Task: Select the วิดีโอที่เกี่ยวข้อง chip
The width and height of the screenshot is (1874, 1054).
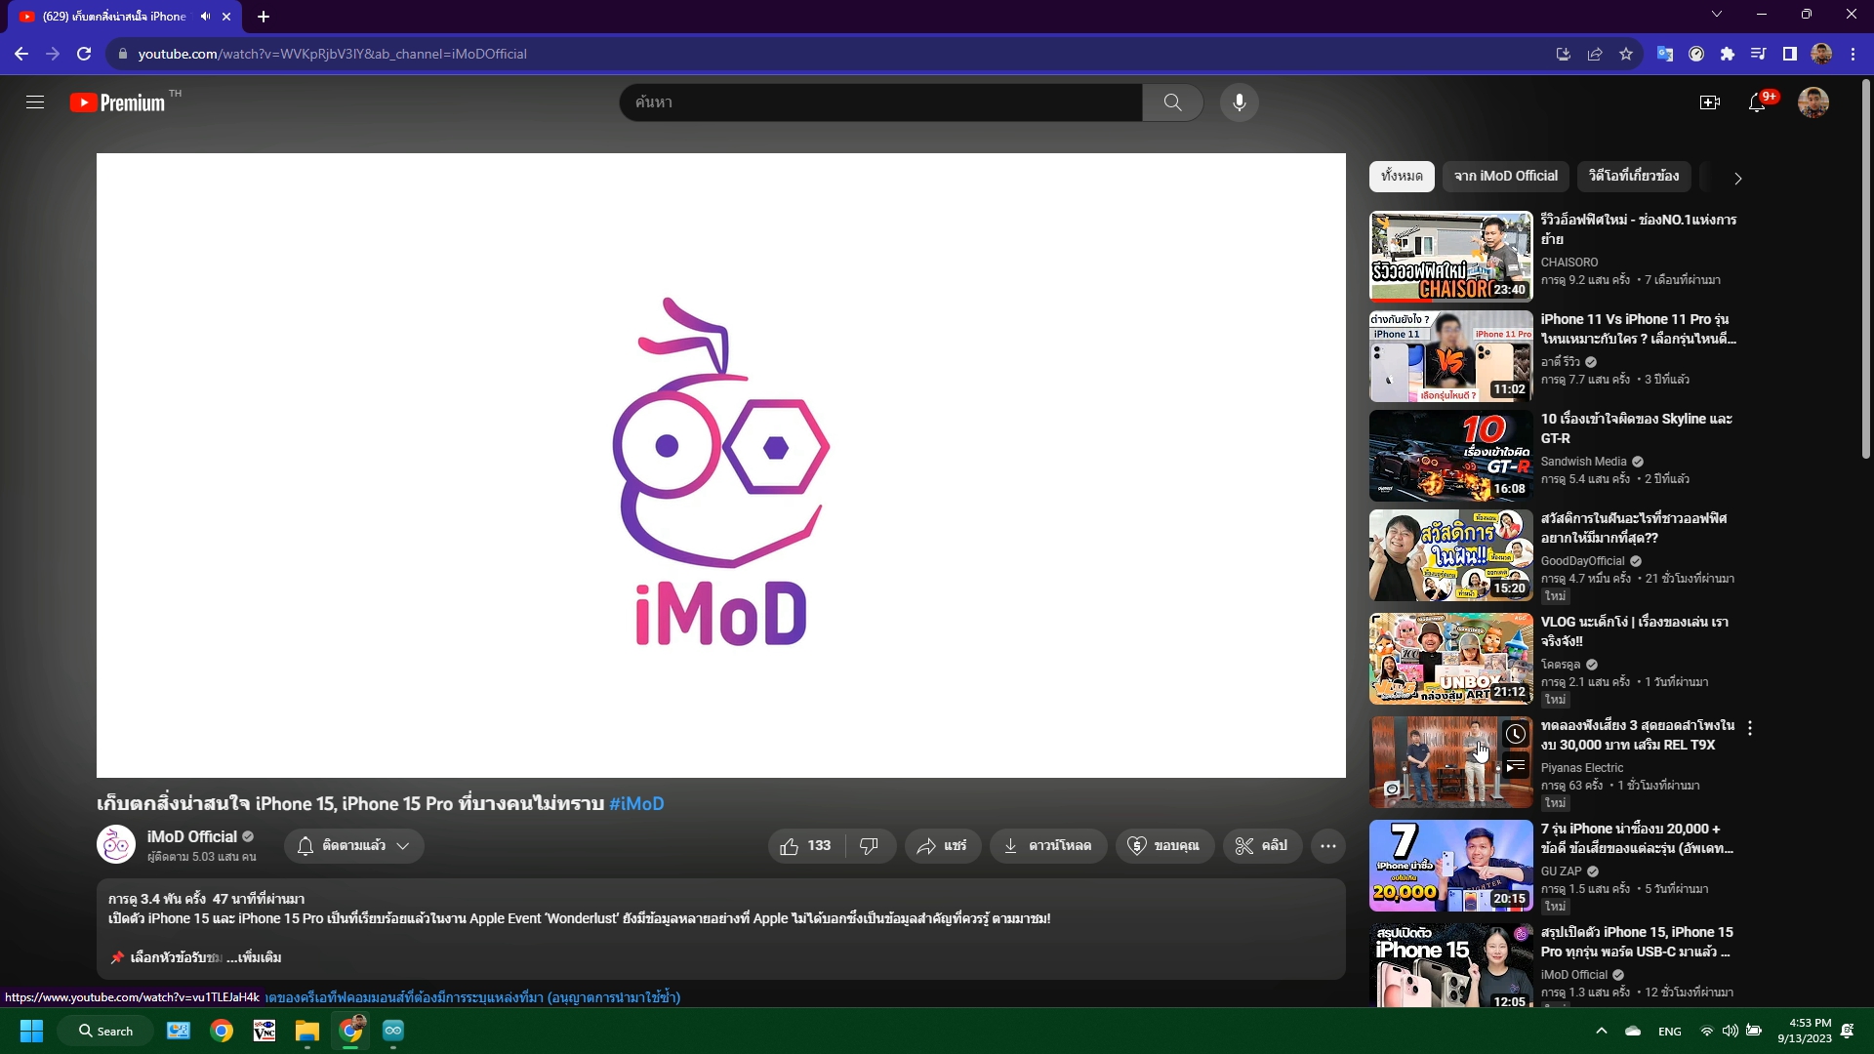Action: coord(1634,176)
